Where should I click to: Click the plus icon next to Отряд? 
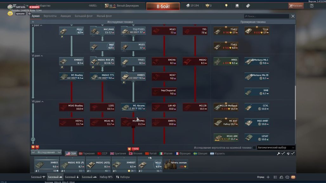(268, 177)
